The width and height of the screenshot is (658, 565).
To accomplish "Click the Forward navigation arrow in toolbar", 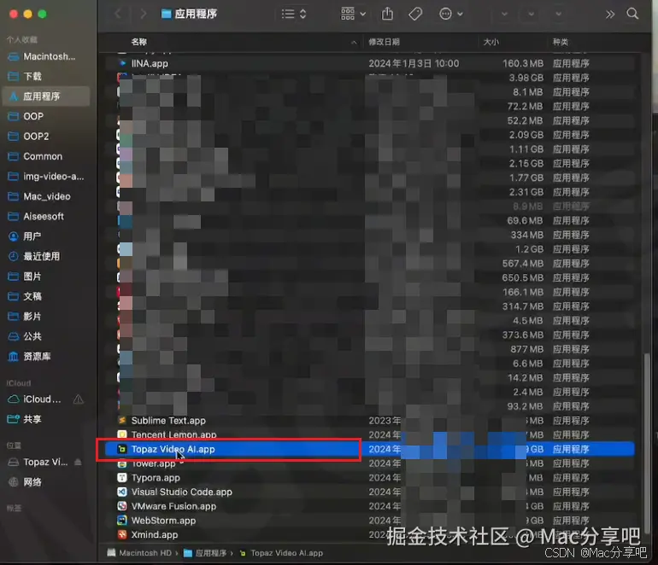I will (144, 14).
